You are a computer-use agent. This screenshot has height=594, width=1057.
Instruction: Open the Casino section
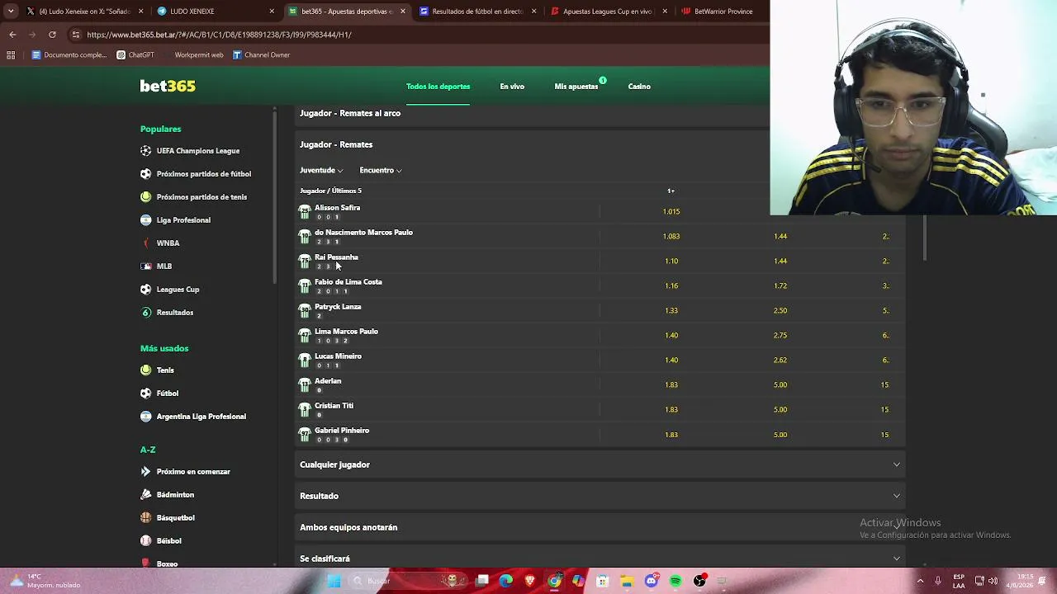pyautogui.click(x=639, y=87)
